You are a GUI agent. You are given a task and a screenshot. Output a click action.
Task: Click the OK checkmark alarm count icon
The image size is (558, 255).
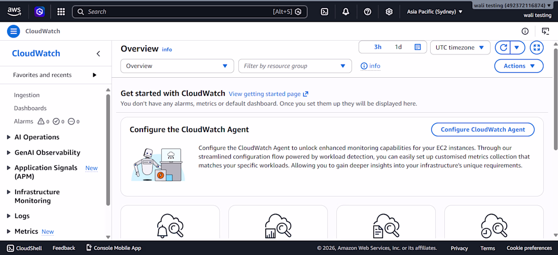56,121
